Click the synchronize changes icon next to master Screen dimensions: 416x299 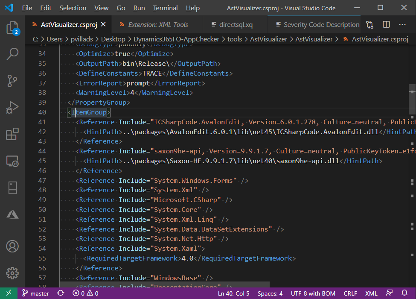(x=61, y=293)
